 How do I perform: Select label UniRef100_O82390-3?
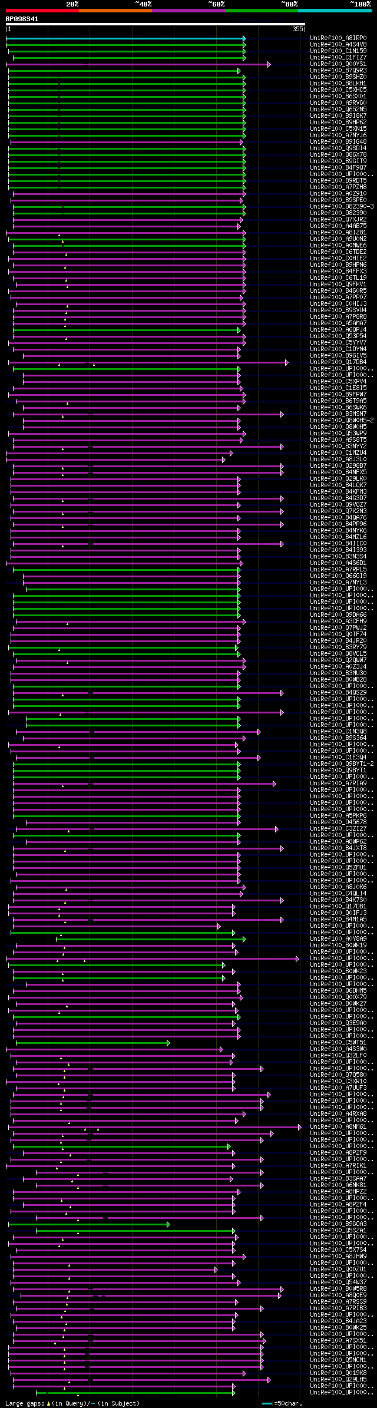342,207
